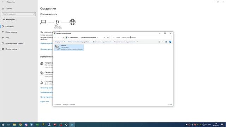Image resolution: width=226 pixels, height=127 pixels.
Task: Click the network icon in system tray
Action: [x=203, y=125]
